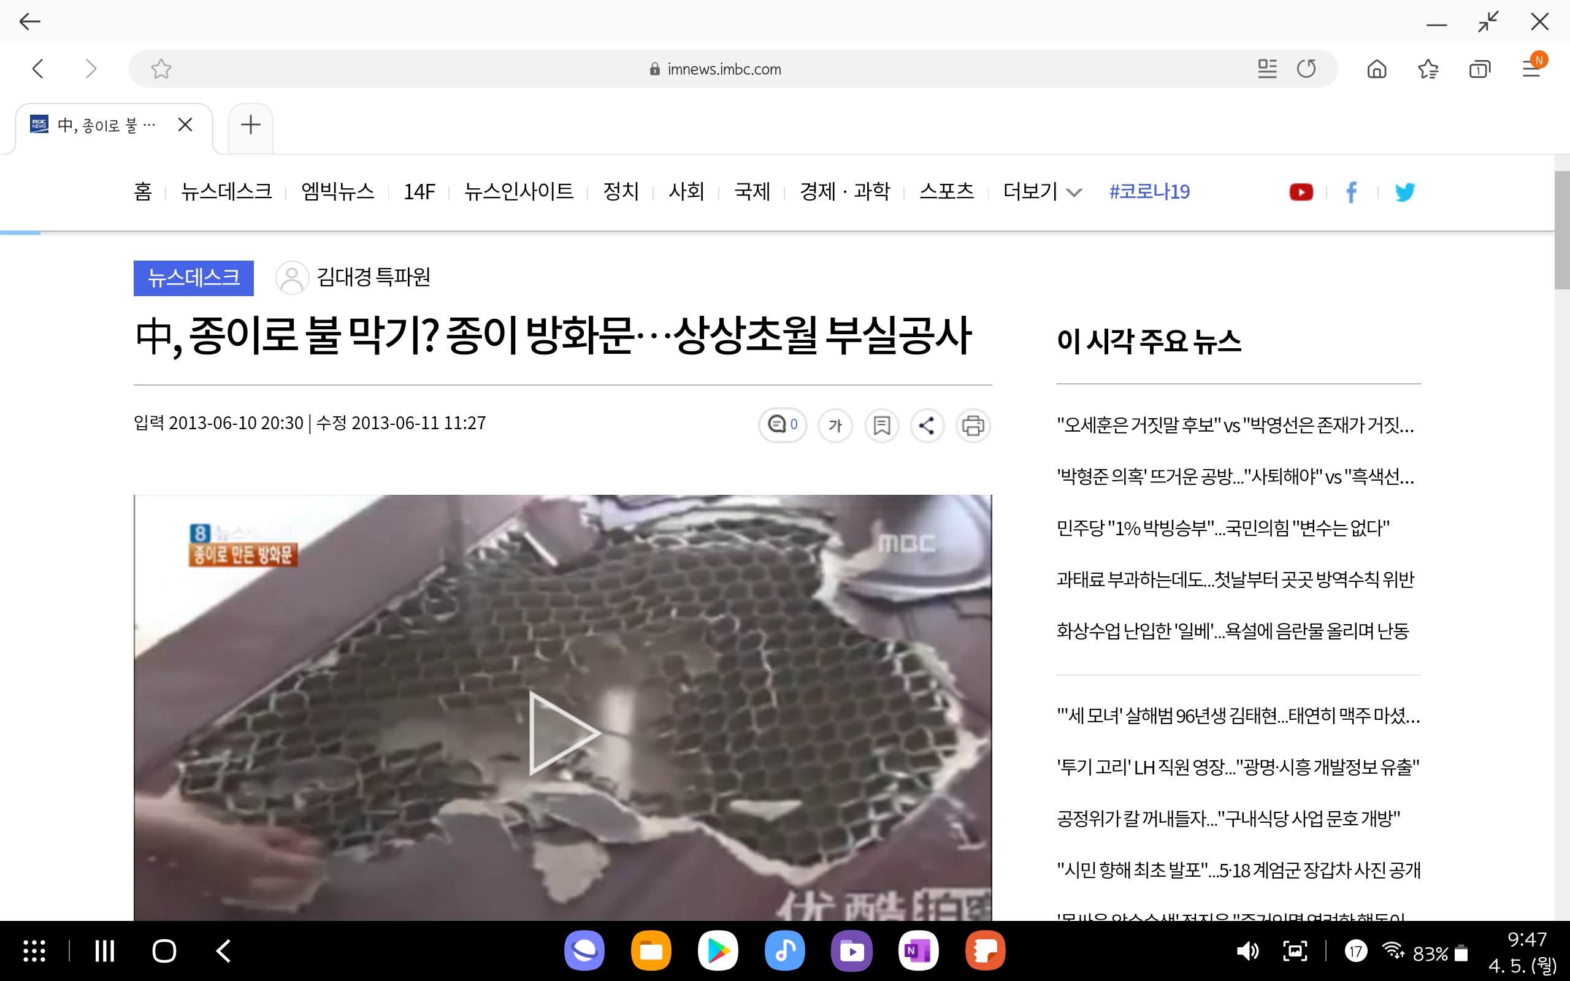Open the 뉴스데스크 navigation menu item

coord(226,192)
